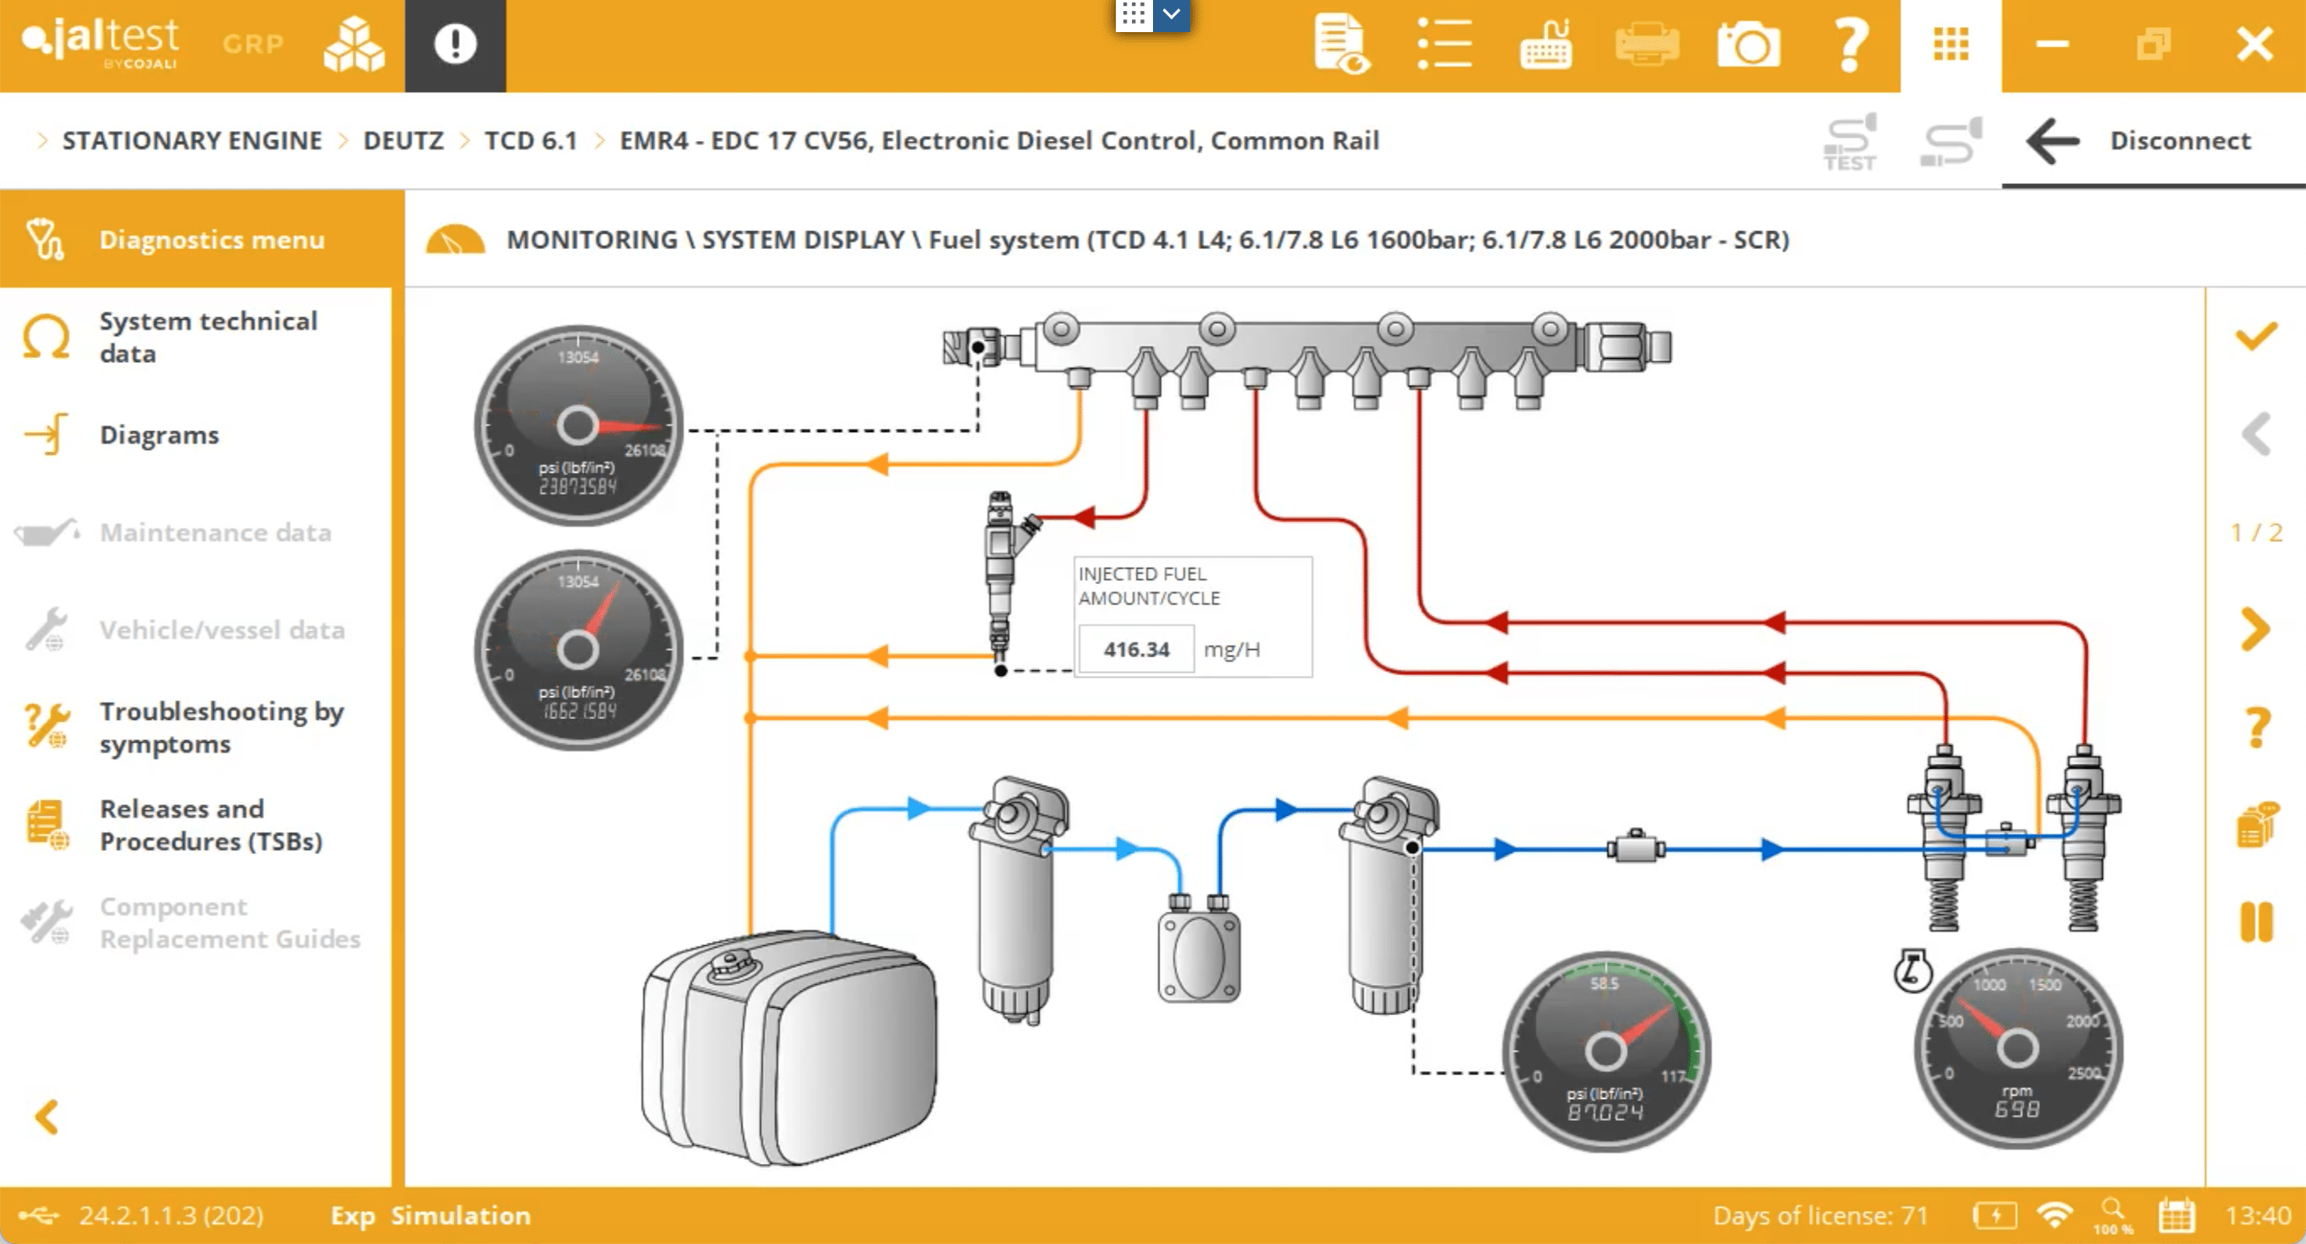Click the camera screenshot icon
The width and height of the screenshot is (2306, 1244).
(1748, 44)
